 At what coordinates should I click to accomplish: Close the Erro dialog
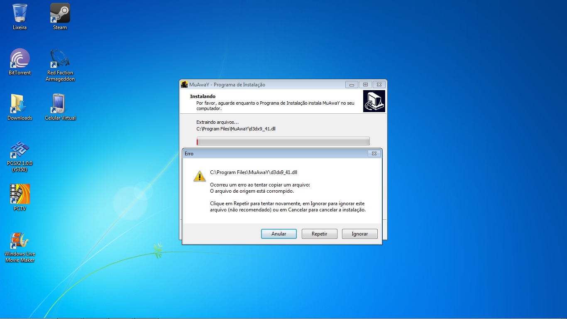pos(374,154)
